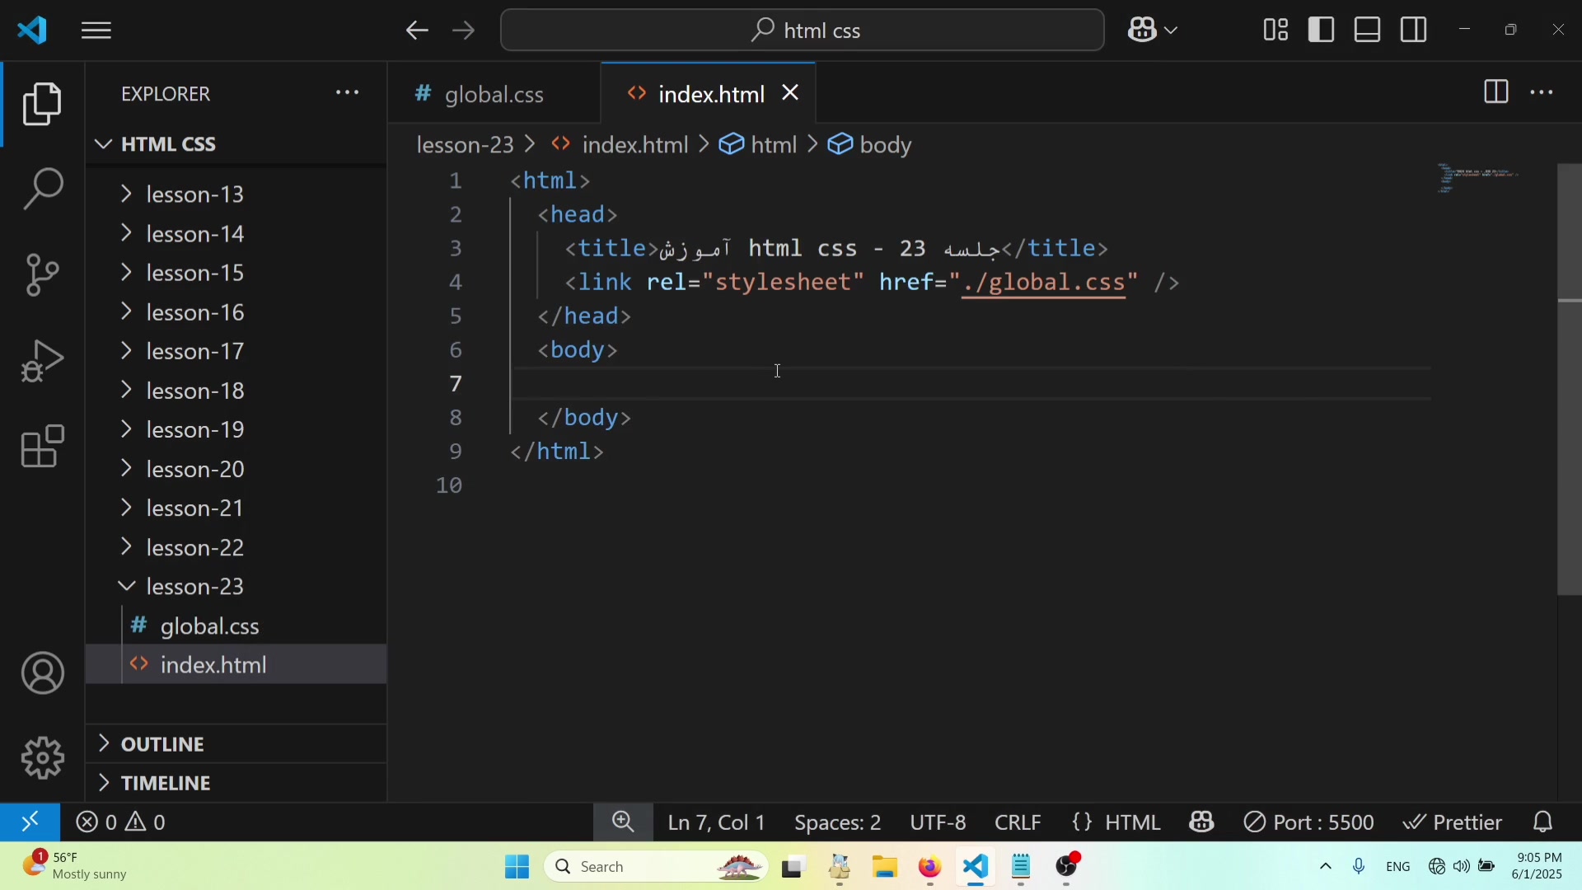Open the Copilot chat menu icon
1582x890 pixels.
[x=1144, y=30]
